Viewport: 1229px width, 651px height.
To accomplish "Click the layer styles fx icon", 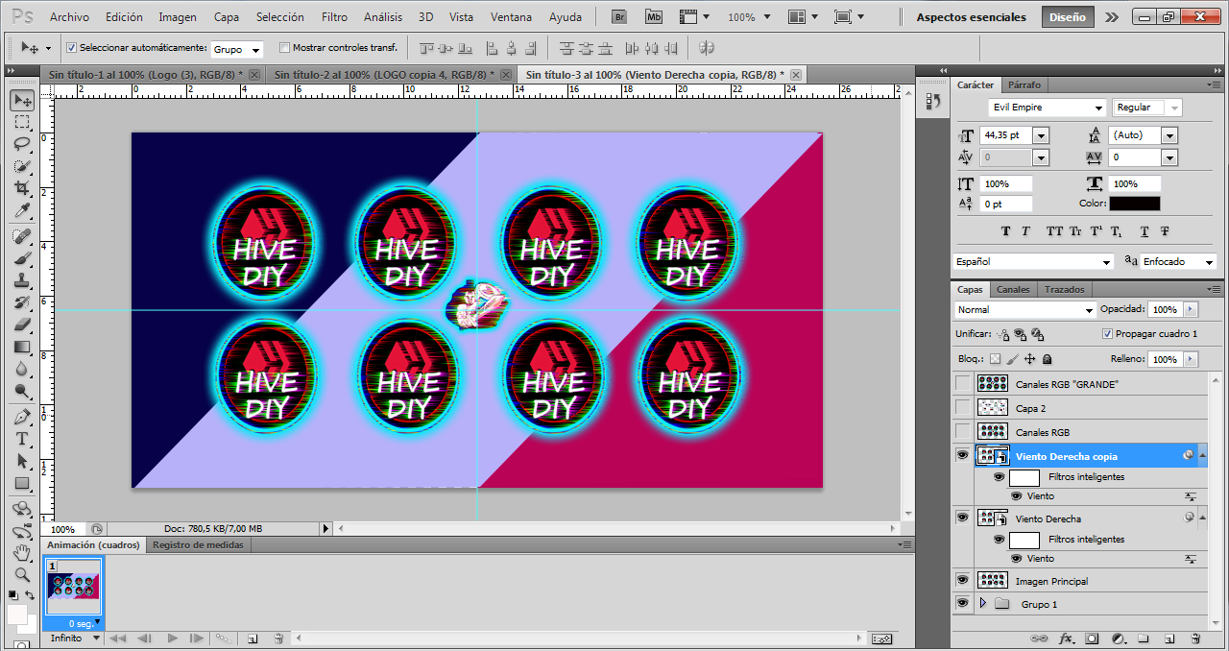I will (1066, 639).
